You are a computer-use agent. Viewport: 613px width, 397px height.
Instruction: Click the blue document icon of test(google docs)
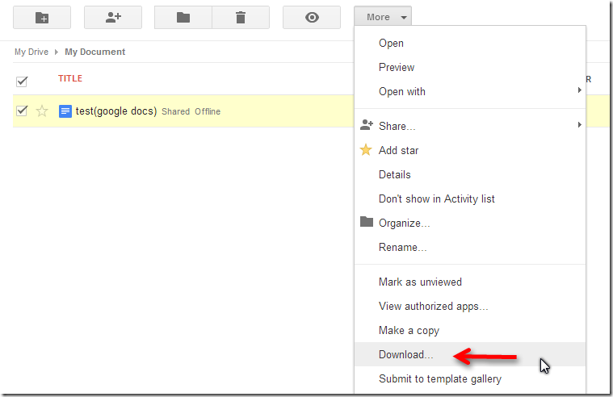point(65,111)
